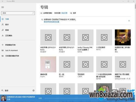Open the 歌曲 songs section
Screen dimensions: 136x102
[x=18, y=30]
